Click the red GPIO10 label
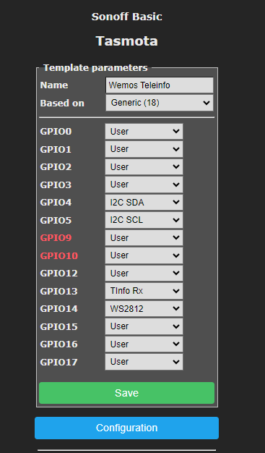 [58, 255]
